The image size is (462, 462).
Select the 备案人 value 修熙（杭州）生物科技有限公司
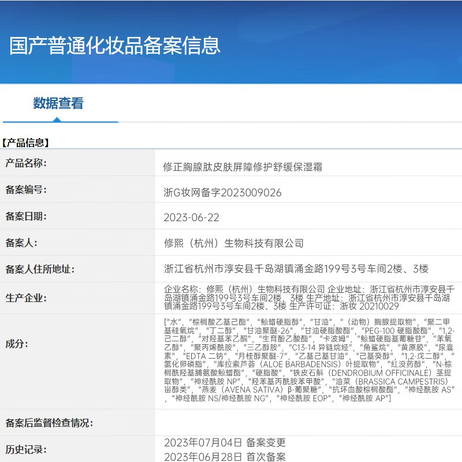tap(234, 243)
